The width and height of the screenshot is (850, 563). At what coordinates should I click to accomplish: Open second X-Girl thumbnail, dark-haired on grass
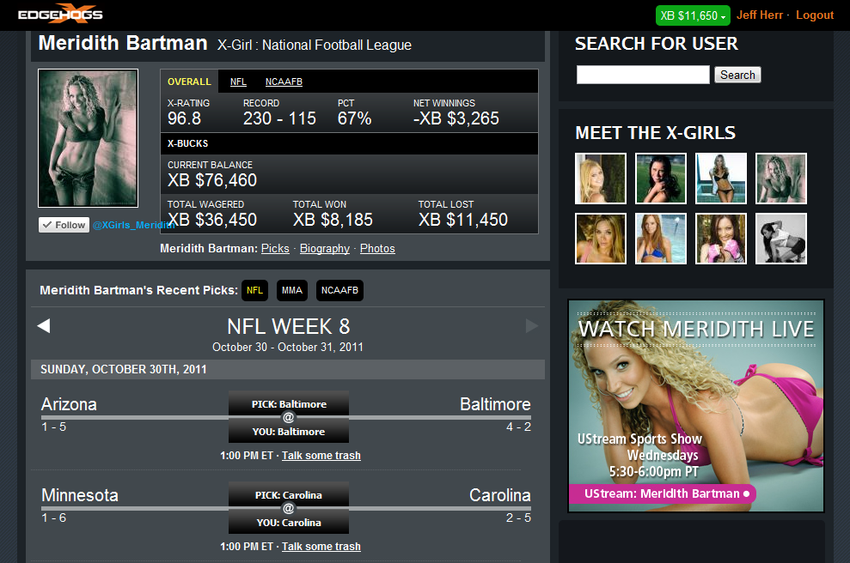[661, 179]
